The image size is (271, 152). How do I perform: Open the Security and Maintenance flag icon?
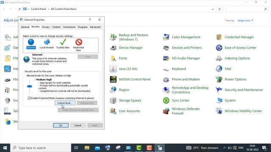(219, 90)
